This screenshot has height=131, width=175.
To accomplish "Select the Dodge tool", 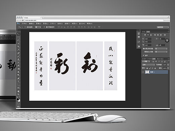I will (x=18, y=75).
